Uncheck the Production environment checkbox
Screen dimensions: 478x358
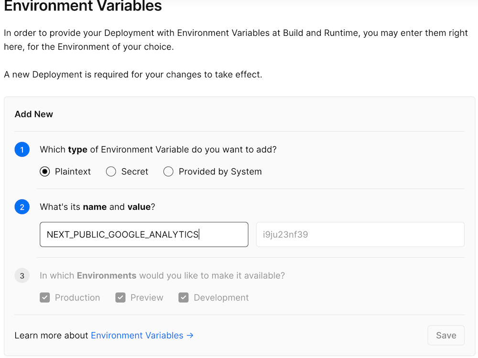click(45, 298)
